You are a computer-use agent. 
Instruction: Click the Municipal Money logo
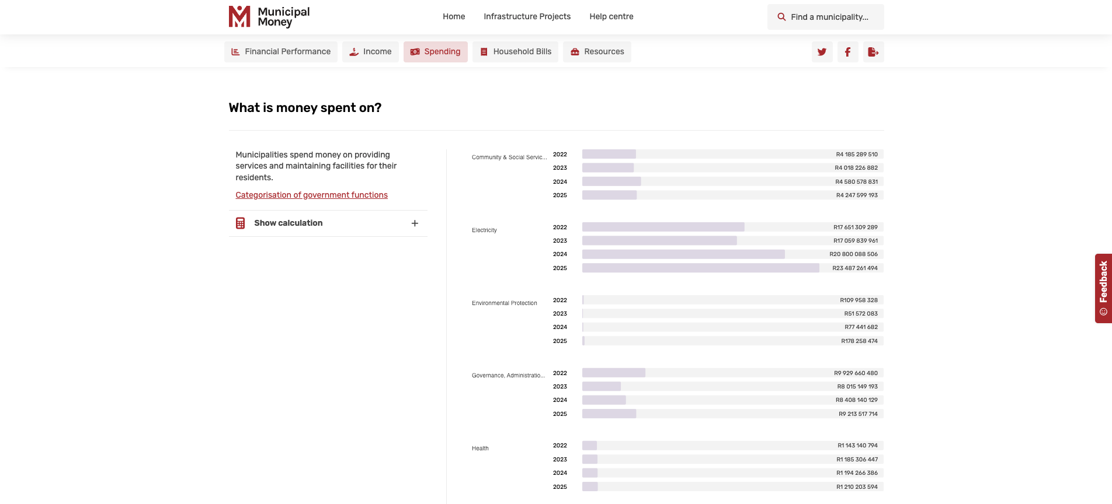coord(269,17)
